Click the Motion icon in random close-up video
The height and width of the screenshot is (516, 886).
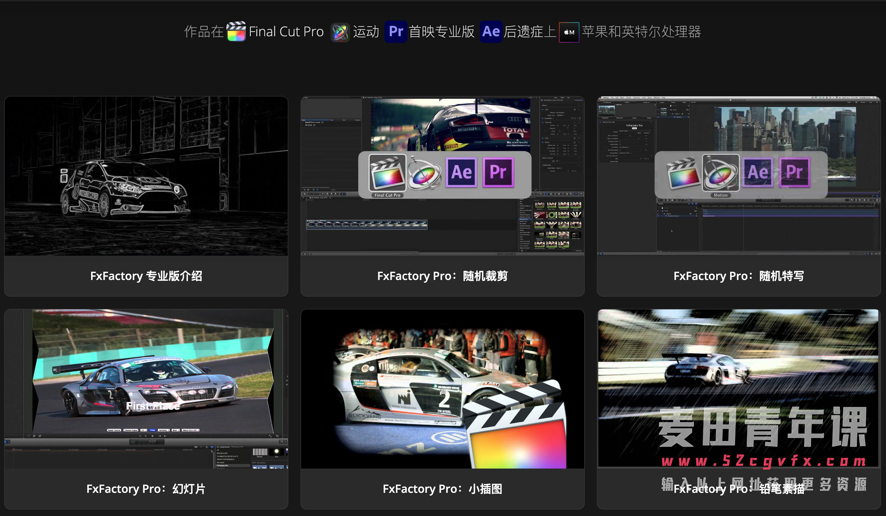pos(720,173)
